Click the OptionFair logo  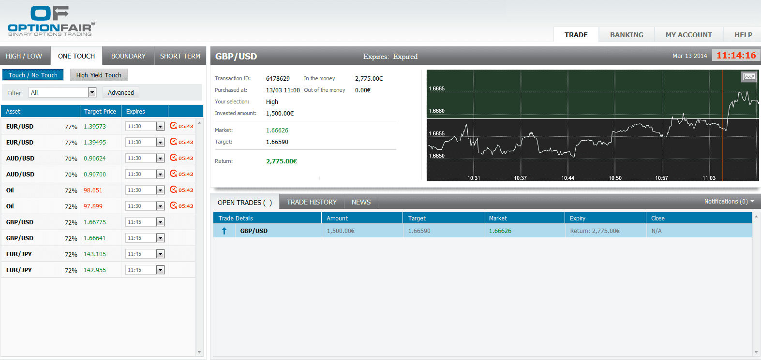coord(51,21)
